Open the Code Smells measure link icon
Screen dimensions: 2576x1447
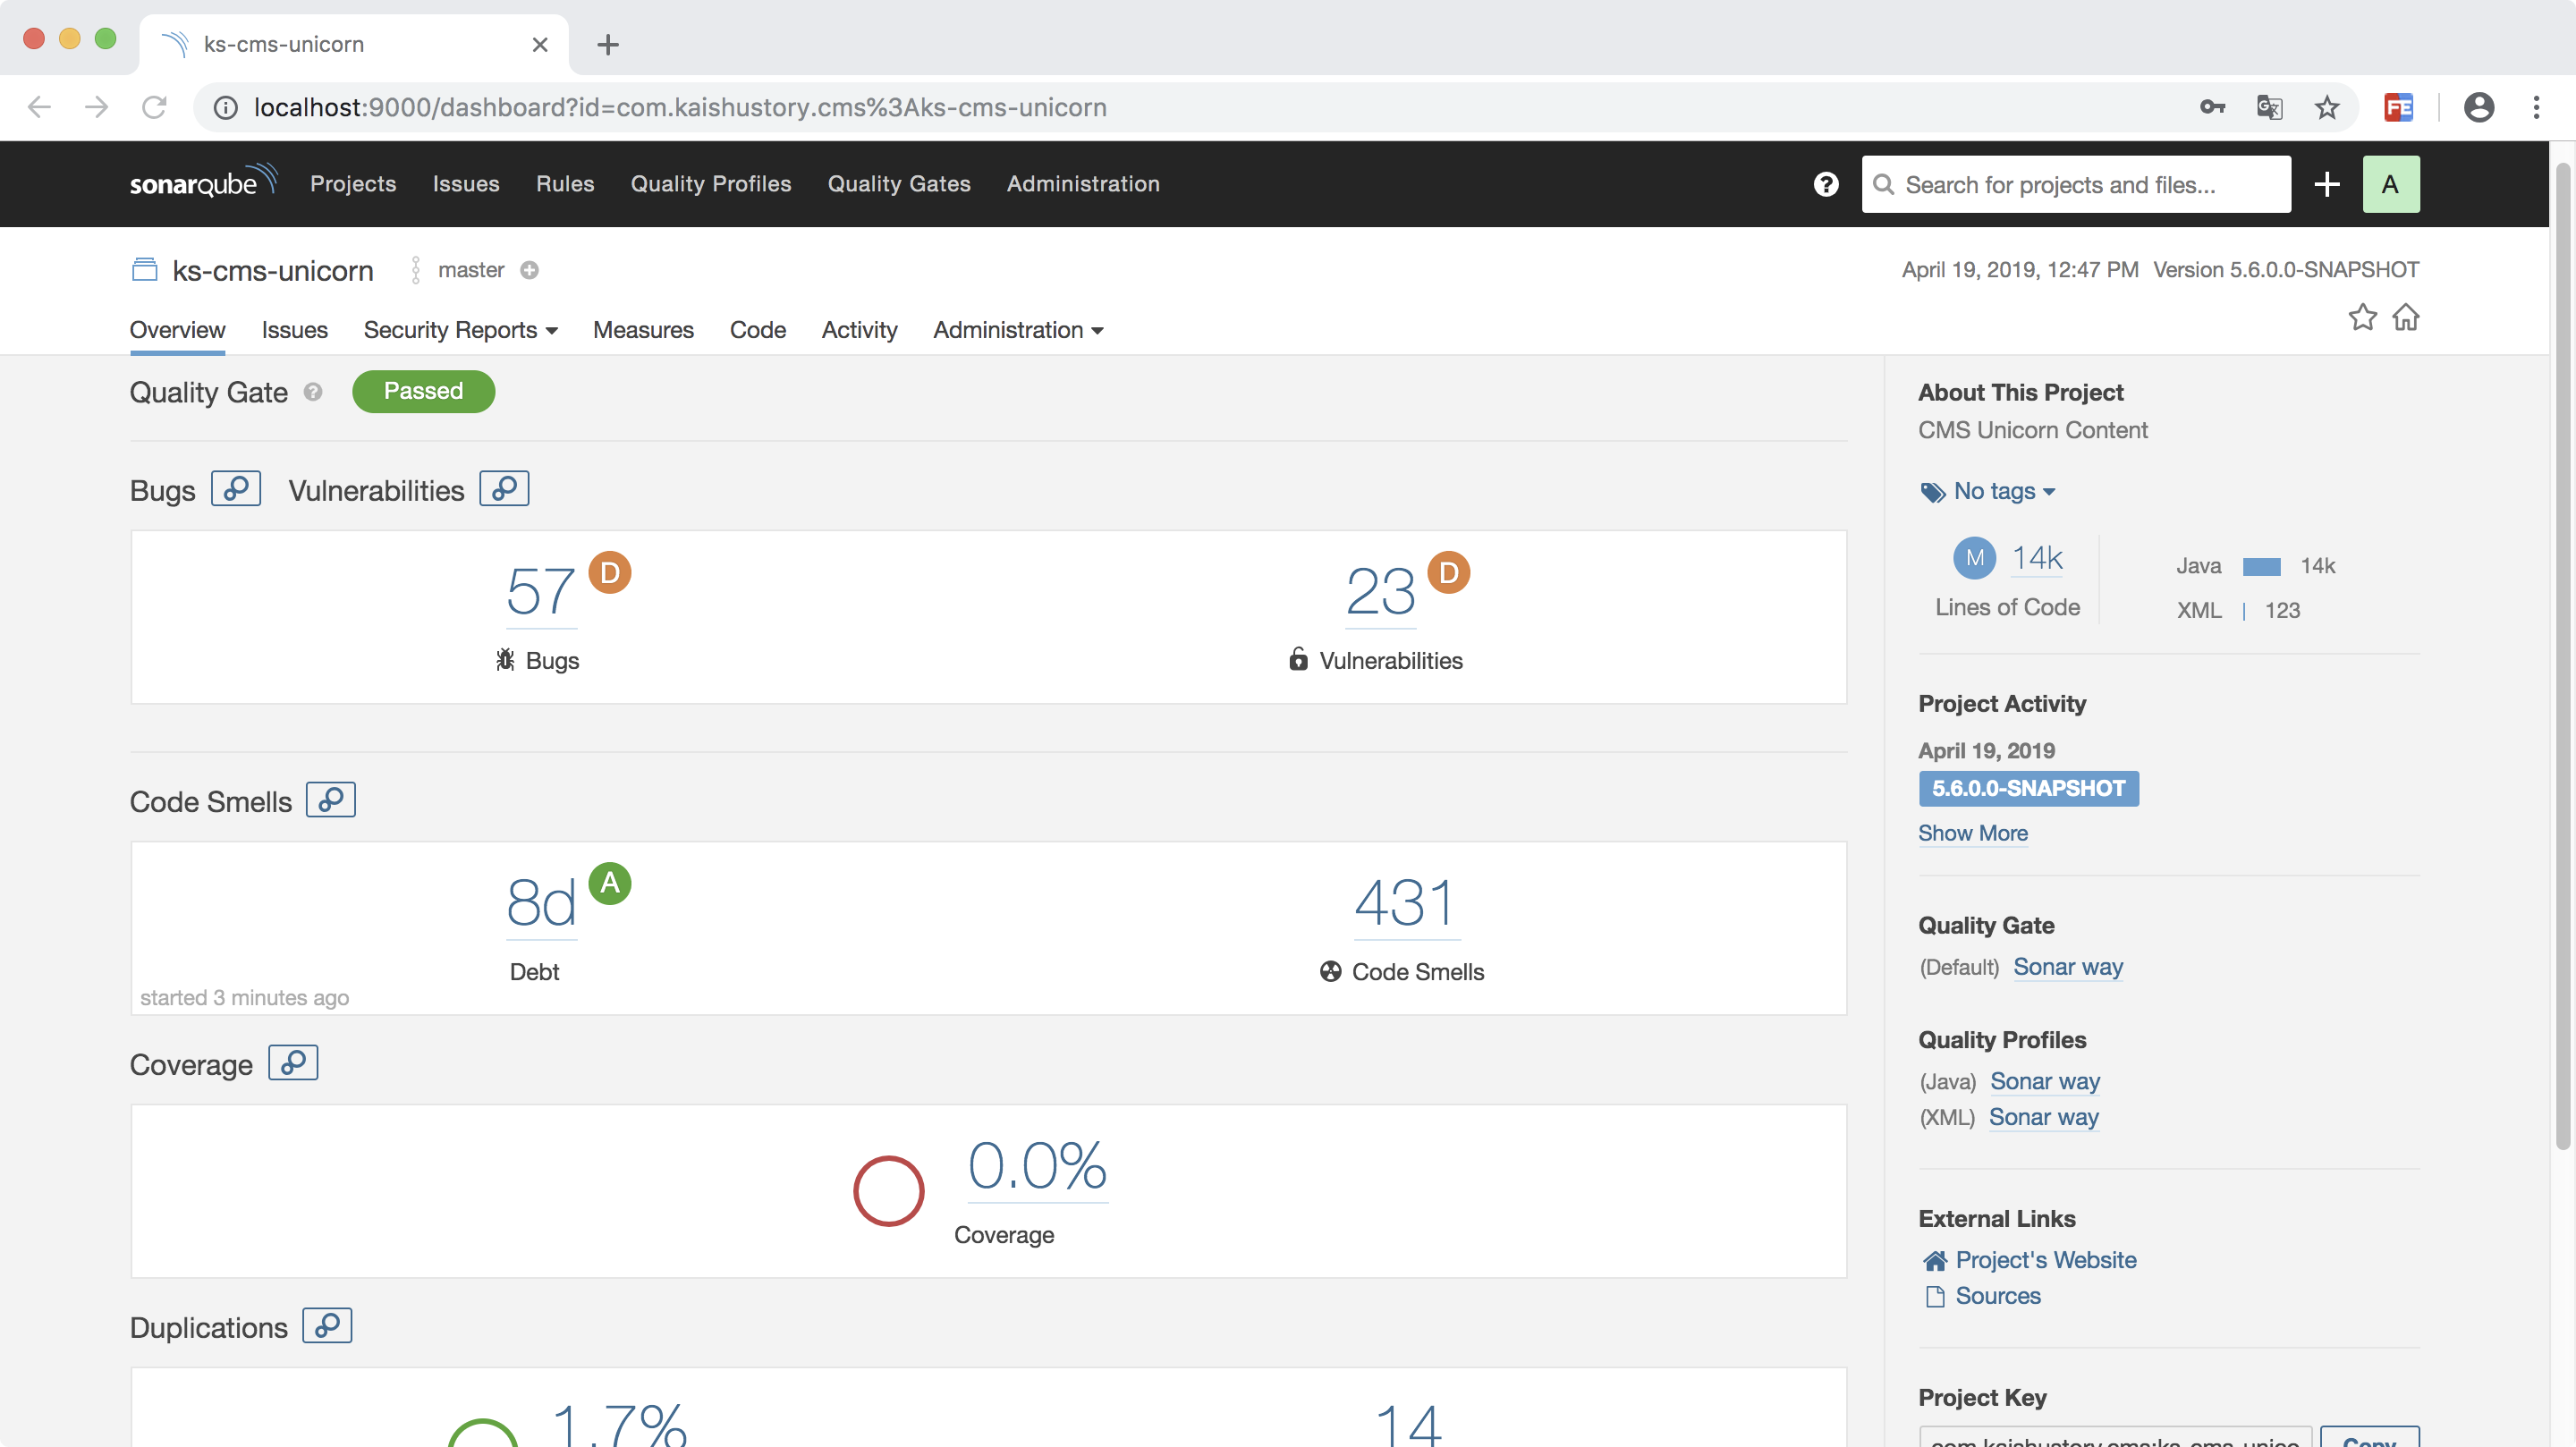[331, 800]
